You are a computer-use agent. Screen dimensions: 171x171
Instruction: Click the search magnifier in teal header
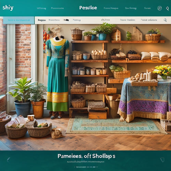[167, 9]
